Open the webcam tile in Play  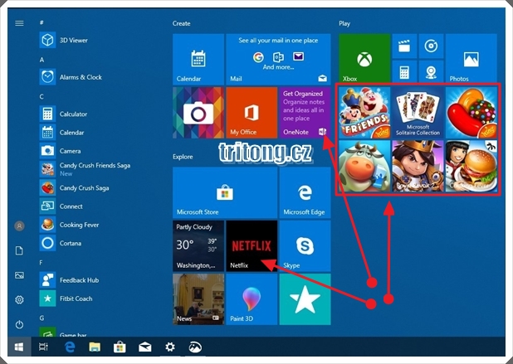(x=431, y=71)
